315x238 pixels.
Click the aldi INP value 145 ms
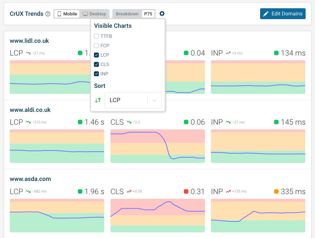point(293,122)
